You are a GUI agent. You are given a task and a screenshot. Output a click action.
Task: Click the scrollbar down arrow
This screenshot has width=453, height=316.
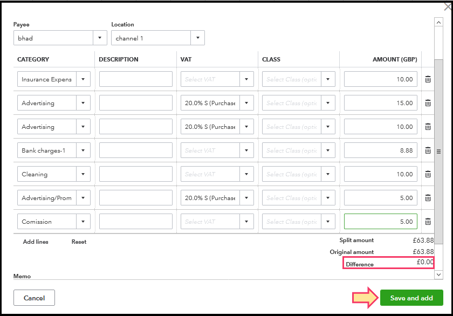pos(438,274)
